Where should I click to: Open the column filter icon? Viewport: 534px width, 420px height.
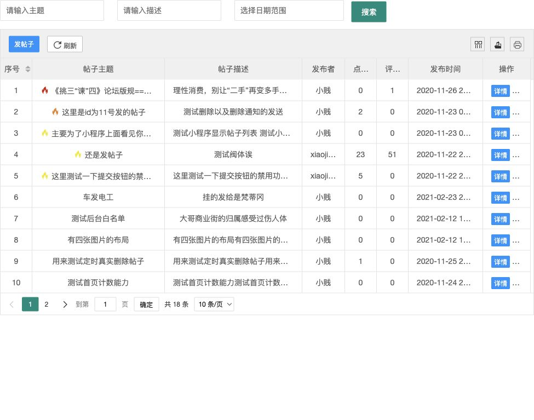tap(478, 44)
